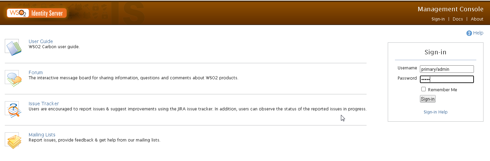Open the Docs link in header
The height and width of the screenshot is (161, 490).
coord(458,19)
